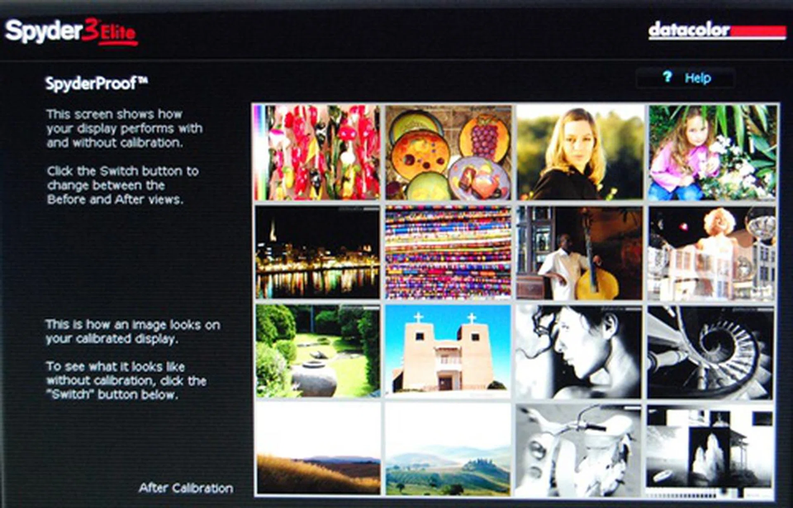The image size is (793, 508).
Task: Click the Help question mark icon
Action: [x=667, y=77]
